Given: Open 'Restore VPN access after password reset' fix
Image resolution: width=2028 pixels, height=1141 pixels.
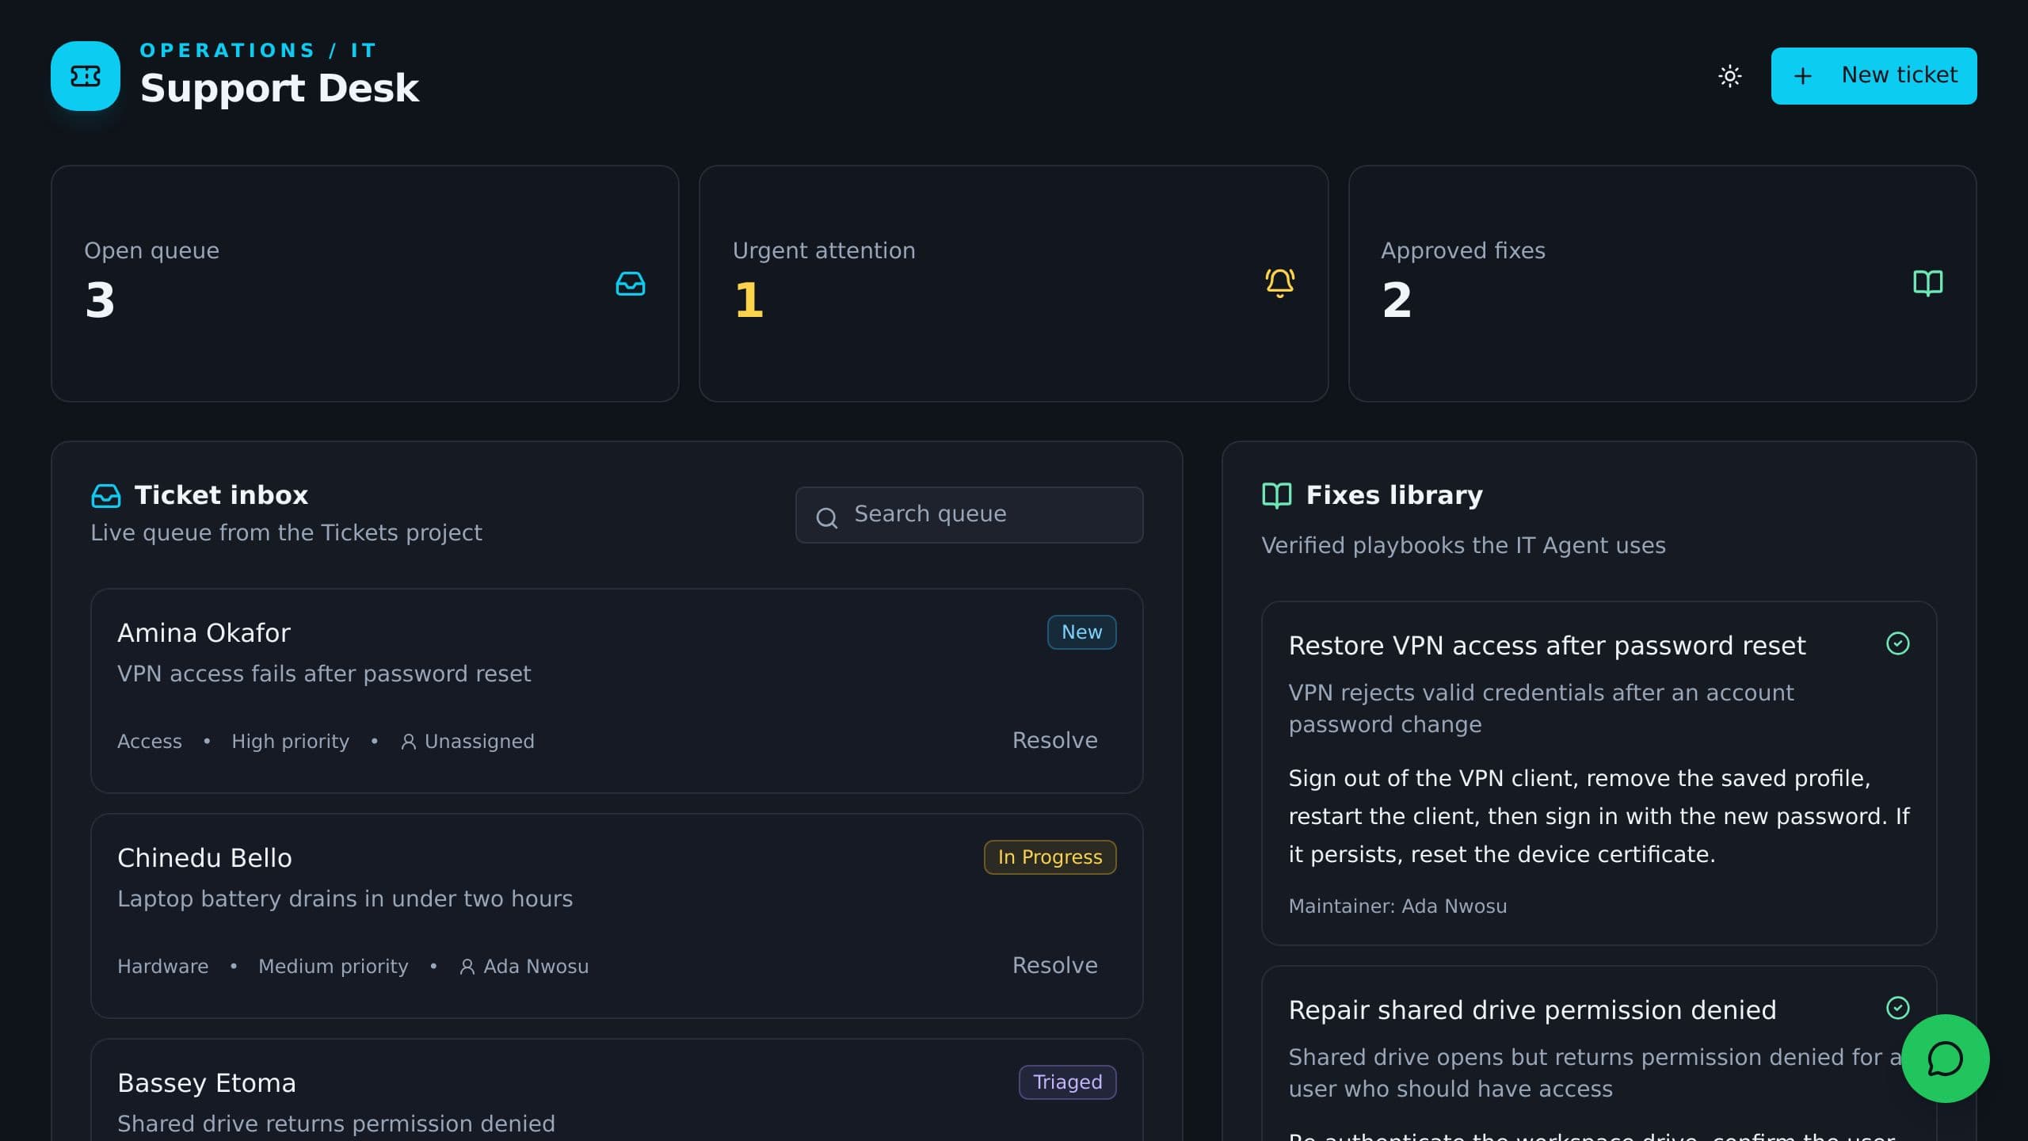Looking at the screenshot, I should pyautogui.click(x=1546, y=646).
